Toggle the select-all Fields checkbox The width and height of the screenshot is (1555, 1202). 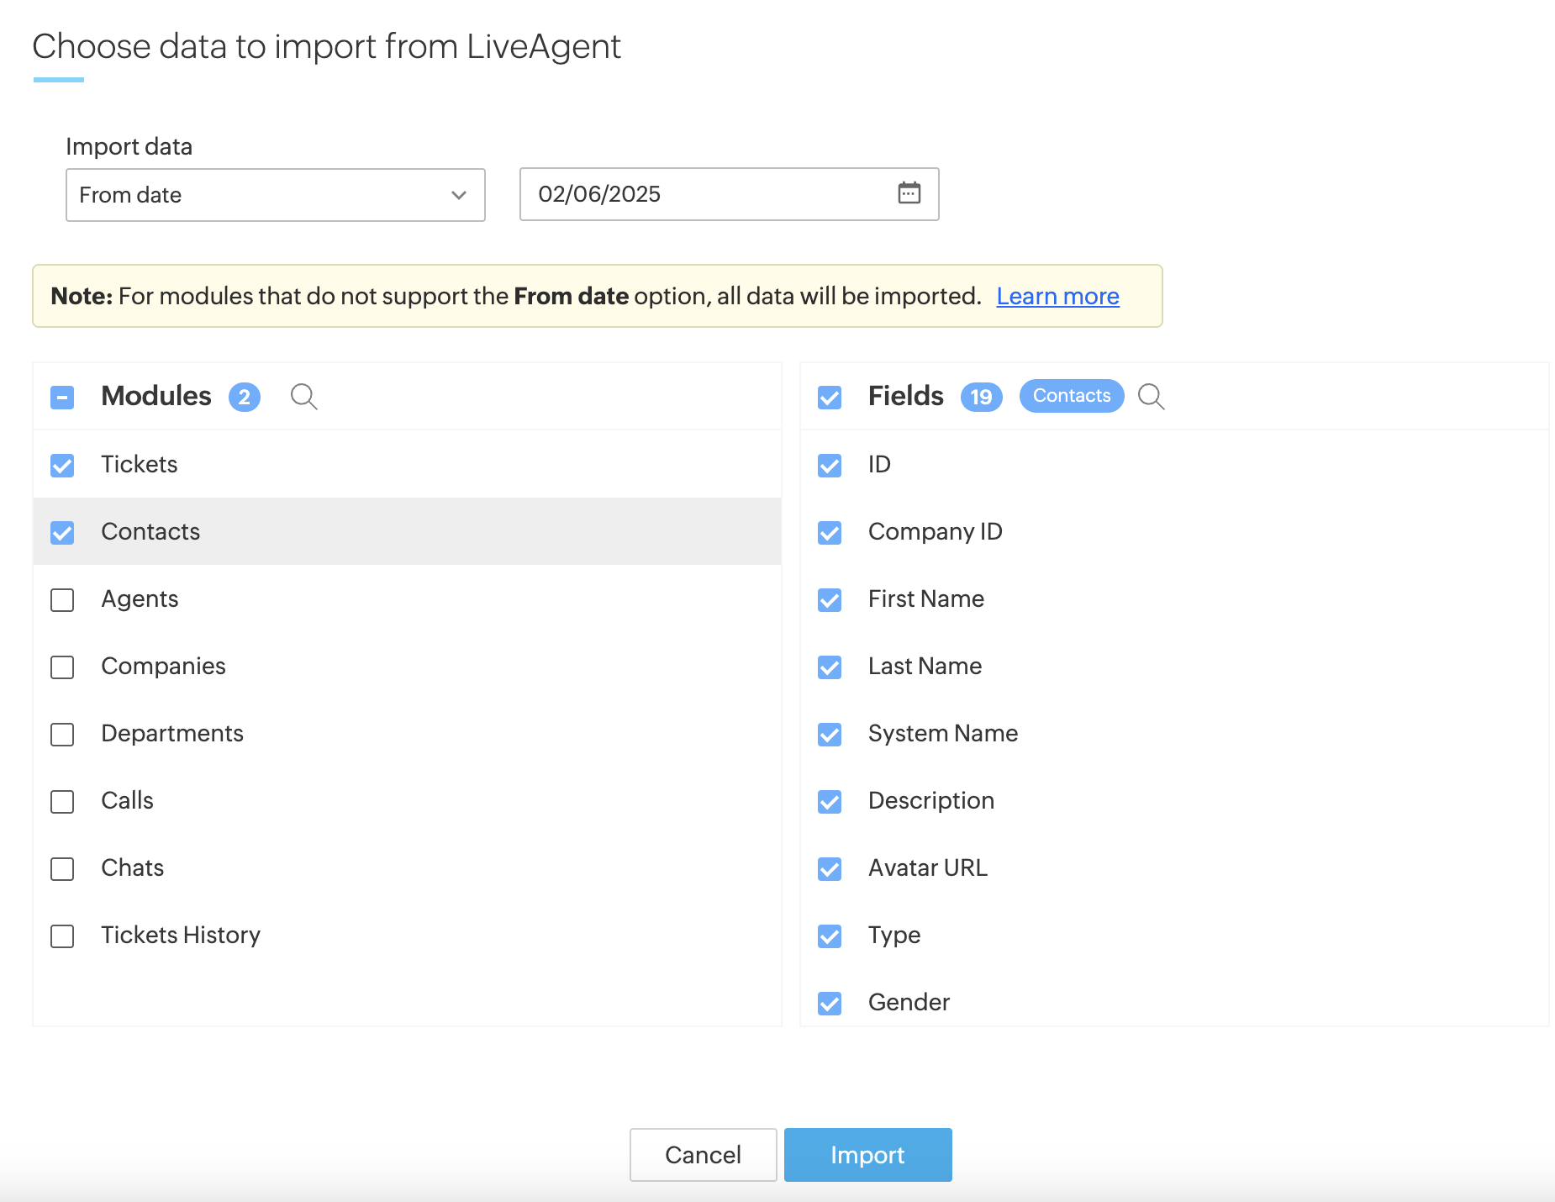[830, 397]
